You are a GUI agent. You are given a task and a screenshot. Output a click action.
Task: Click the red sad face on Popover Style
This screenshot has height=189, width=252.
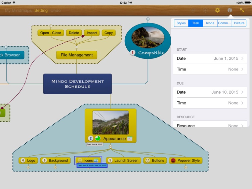click(x=173, y=160)
